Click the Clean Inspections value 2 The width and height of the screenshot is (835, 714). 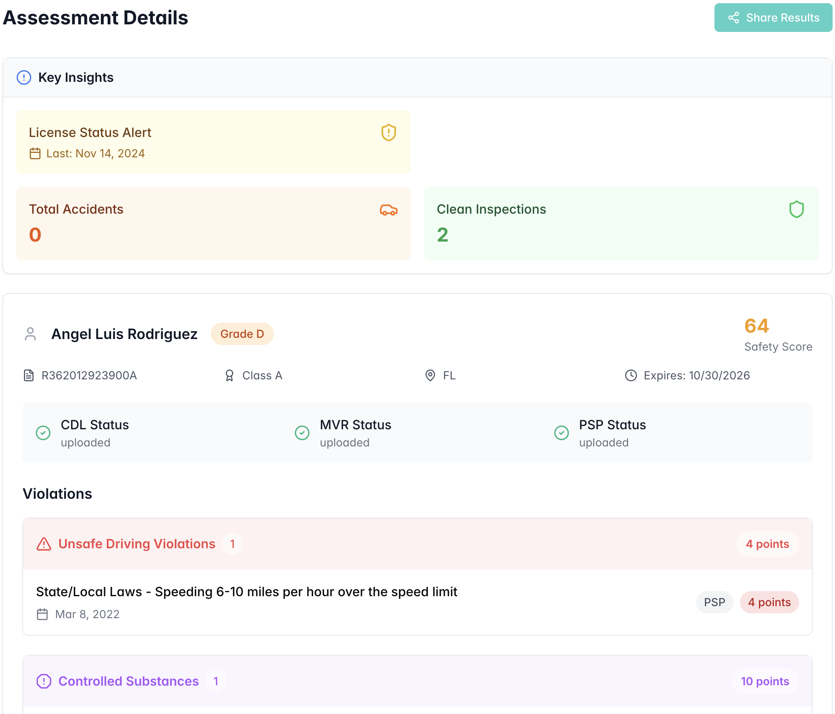pyautogui.click(x=443, y=235)
